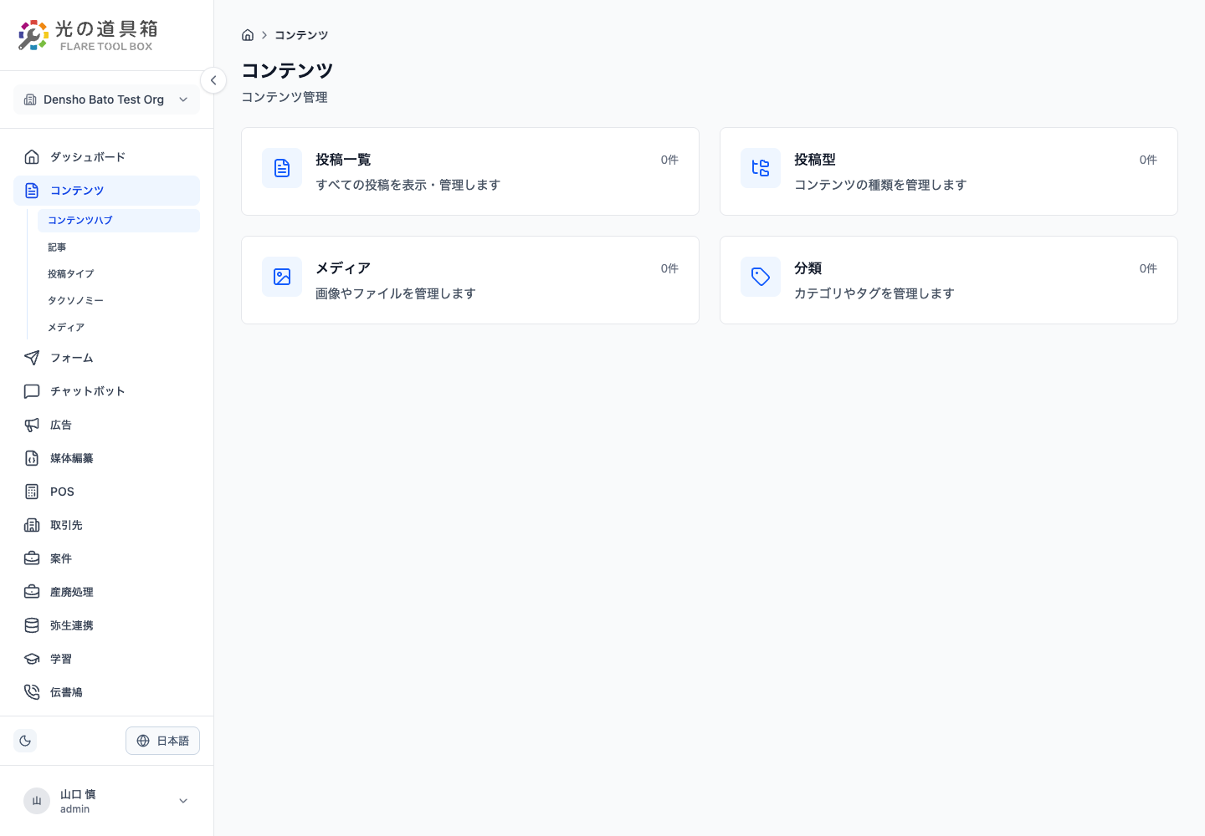Toggle dark mode with the moon icon

point(25,741)
